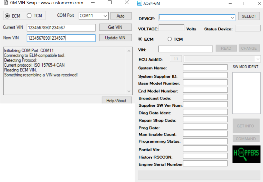Click the GM VIN Swap title bar icon
Viewport: 263px width, 182px height.
[x=6, y=3]
